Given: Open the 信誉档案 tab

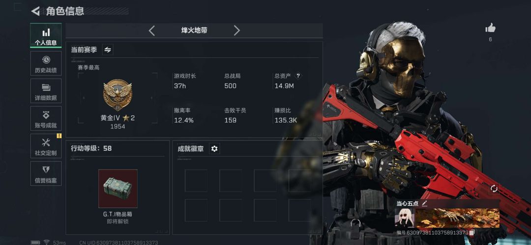Looking at the screenshot, I should 46,173.
